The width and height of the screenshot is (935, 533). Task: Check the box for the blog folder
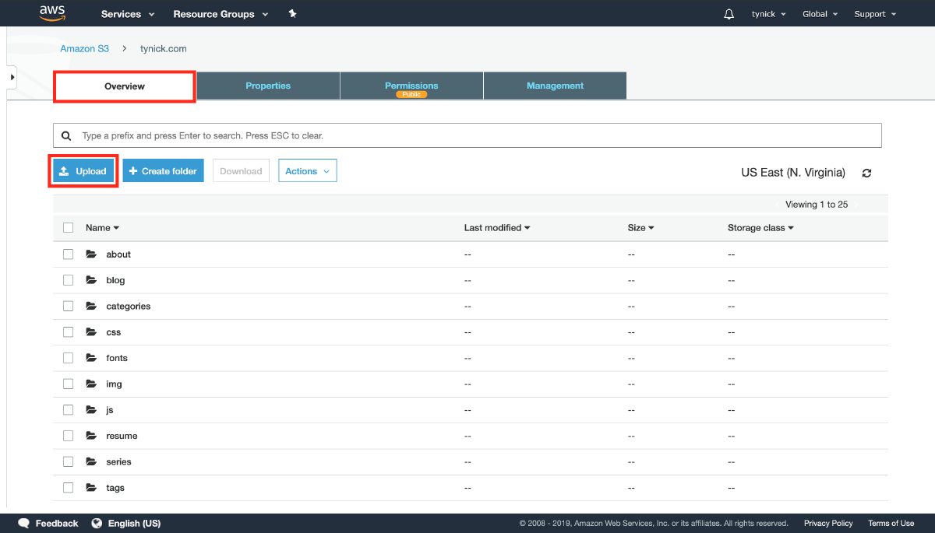pyautogui.click(x=69, y=280)
